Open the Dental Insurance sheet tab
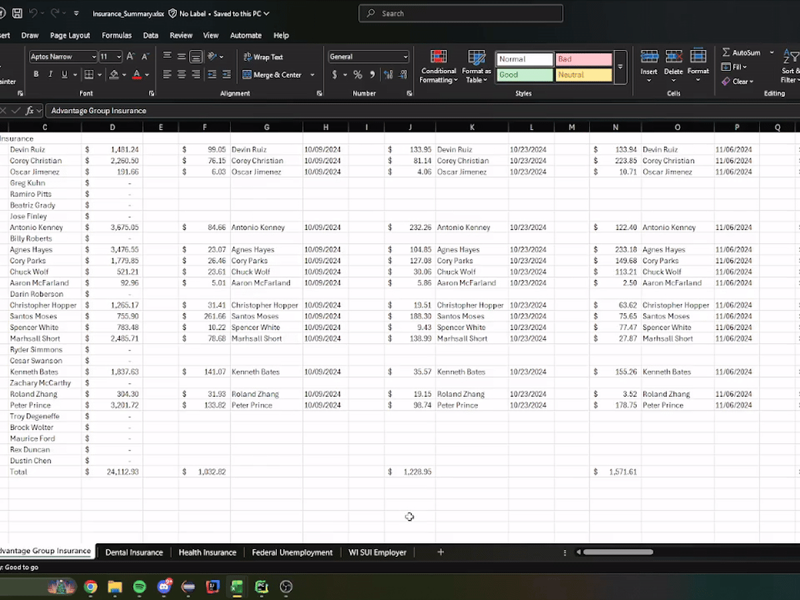Screen dimensions: 800x600 134,552
